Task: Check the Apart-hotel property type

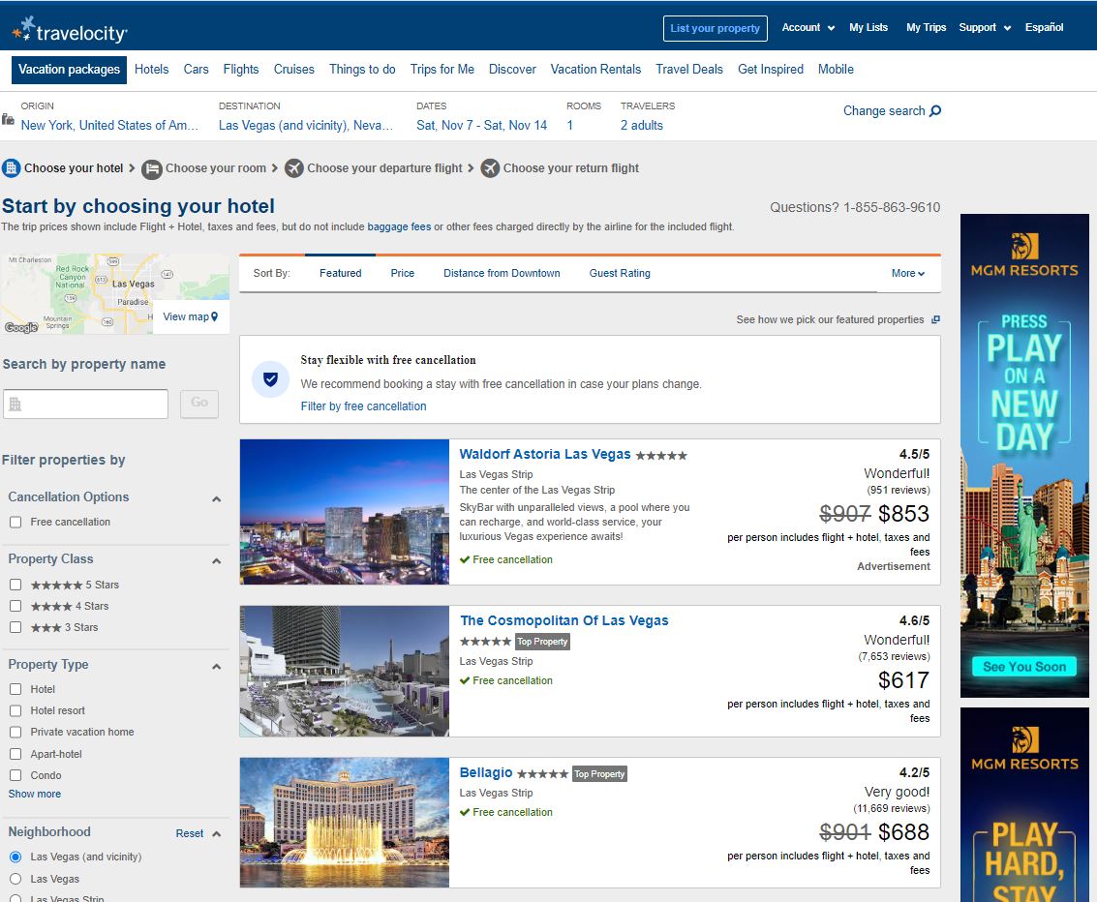Action: 15,755
